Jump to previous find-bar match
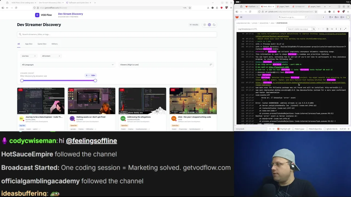This screenshot has width=351, height=197. click(270, 129)
